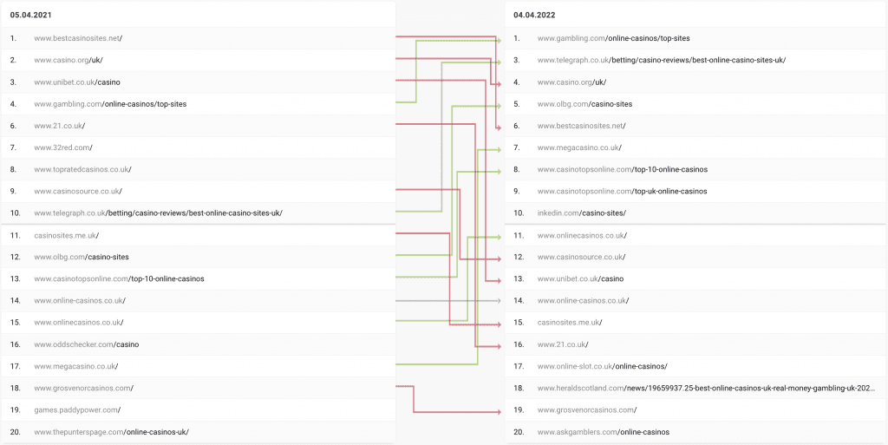Click www.oddschecker.com/casino entry
This screenshot has height=445, width=888.
[x=87, y=344]
